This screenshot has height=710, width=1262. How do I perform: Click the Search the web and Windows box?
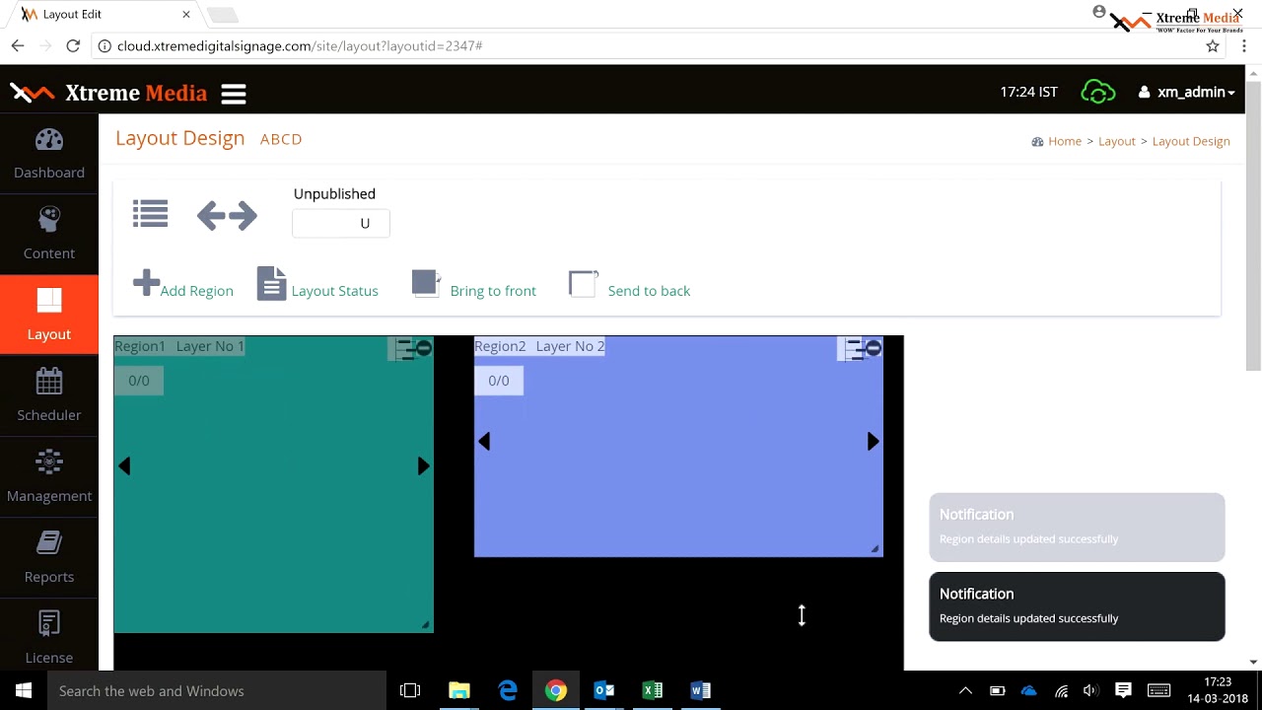217,690
